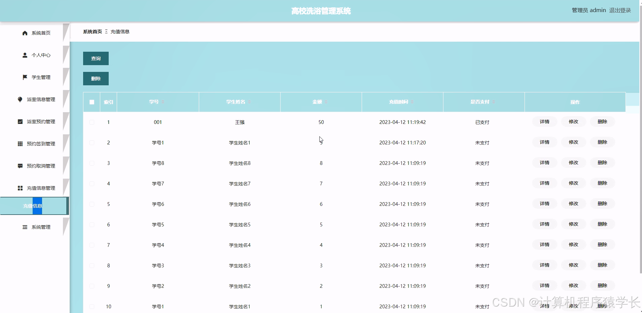Image resolution: width=642 pixels, height=313 pixels.
Task: Click 修改 for 学号5 row
Action: pos(573,224)
